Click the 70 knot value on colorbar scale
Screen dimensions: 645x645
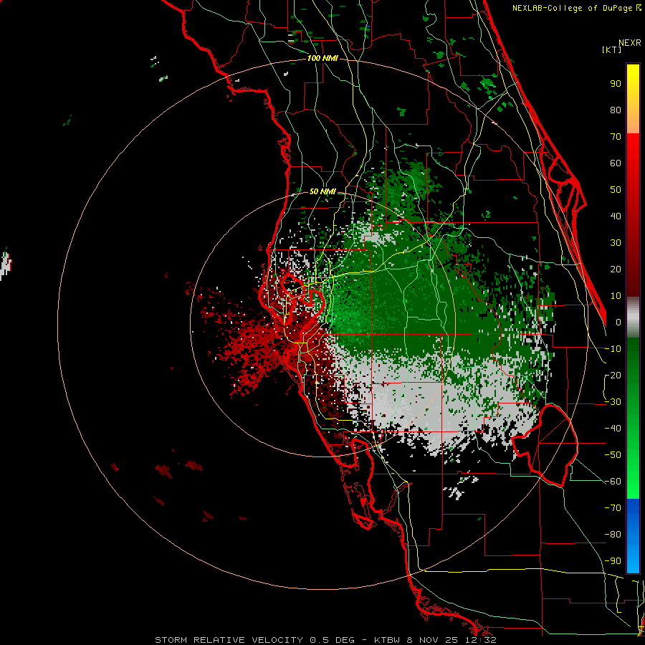point(616,137)
